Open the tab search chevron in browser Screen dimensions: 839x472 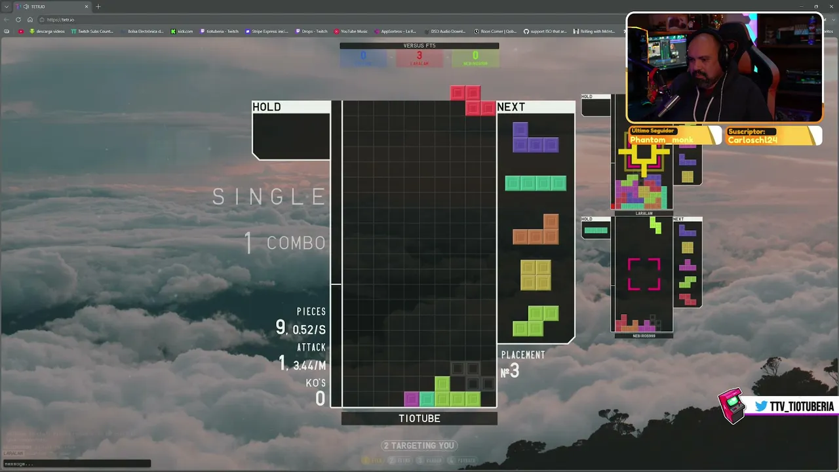(x=7, y=7)
